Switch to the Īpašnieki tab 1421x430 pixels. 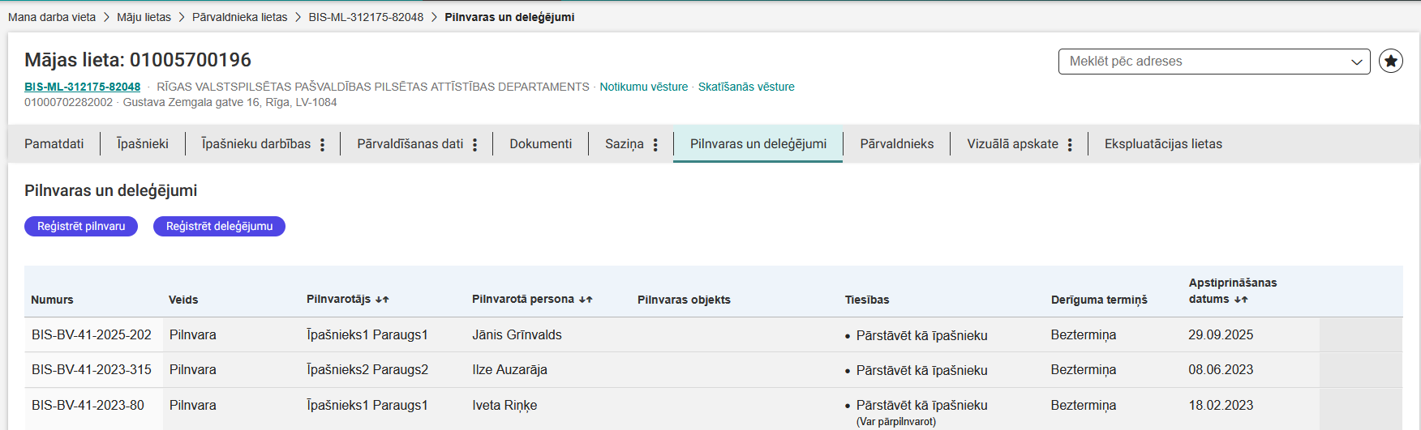click(x=143, y=143)
